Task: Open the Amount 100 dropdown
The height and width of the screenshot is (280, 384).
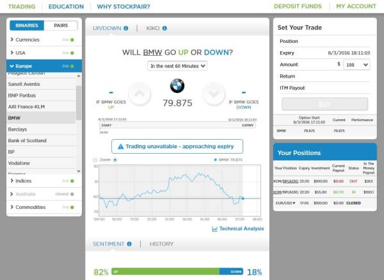Action: click(356, 65)
